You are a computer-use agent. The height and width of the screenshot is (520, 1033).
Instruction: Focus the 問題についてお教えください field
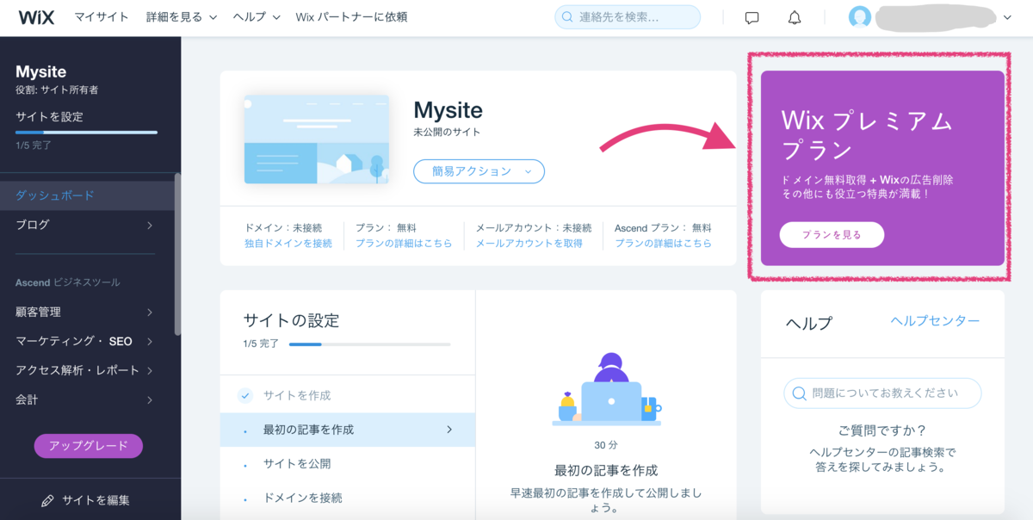(882, 393)
